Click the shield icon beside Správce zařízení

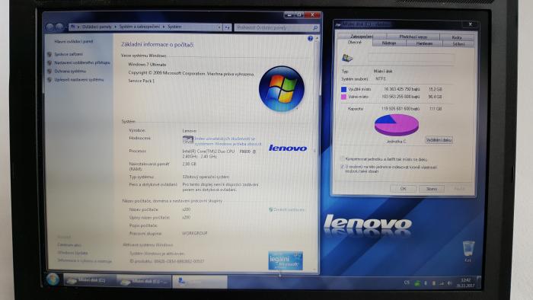[49, 54]
